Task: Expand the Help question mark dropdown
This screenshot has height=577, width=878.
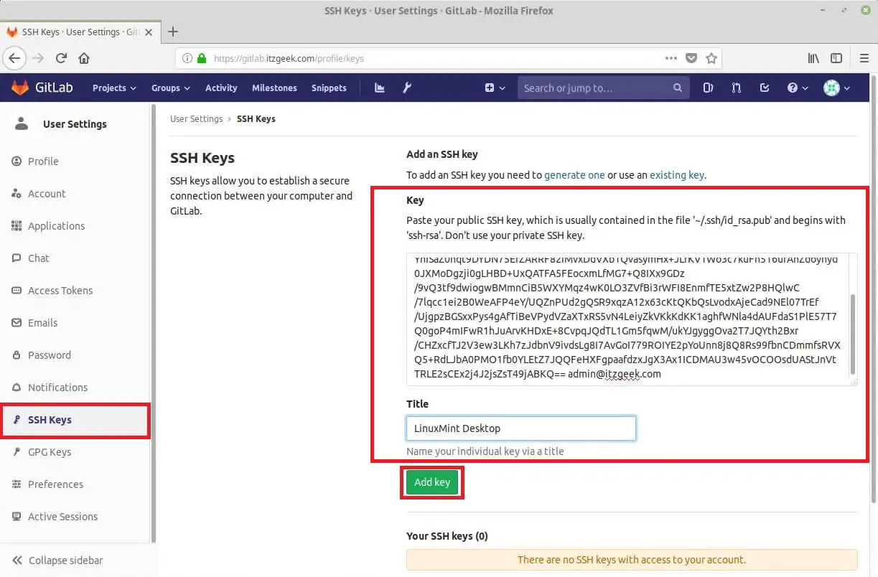Action: 798,88
